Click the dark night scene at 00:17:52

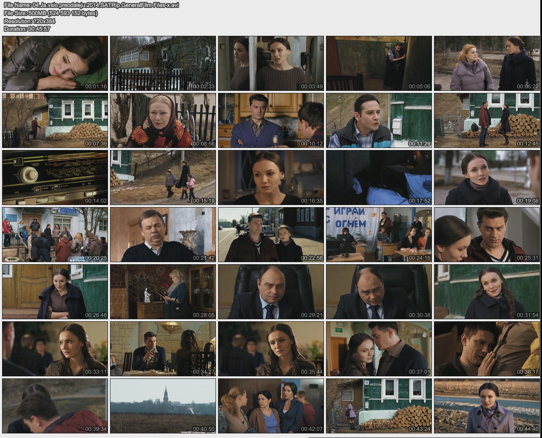(x=379, y=178)
